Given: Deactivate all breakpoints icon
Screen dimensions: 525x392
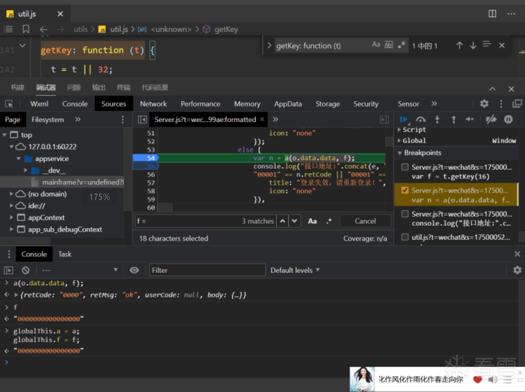Looking at the screenshot, I should tap(491, 120).
